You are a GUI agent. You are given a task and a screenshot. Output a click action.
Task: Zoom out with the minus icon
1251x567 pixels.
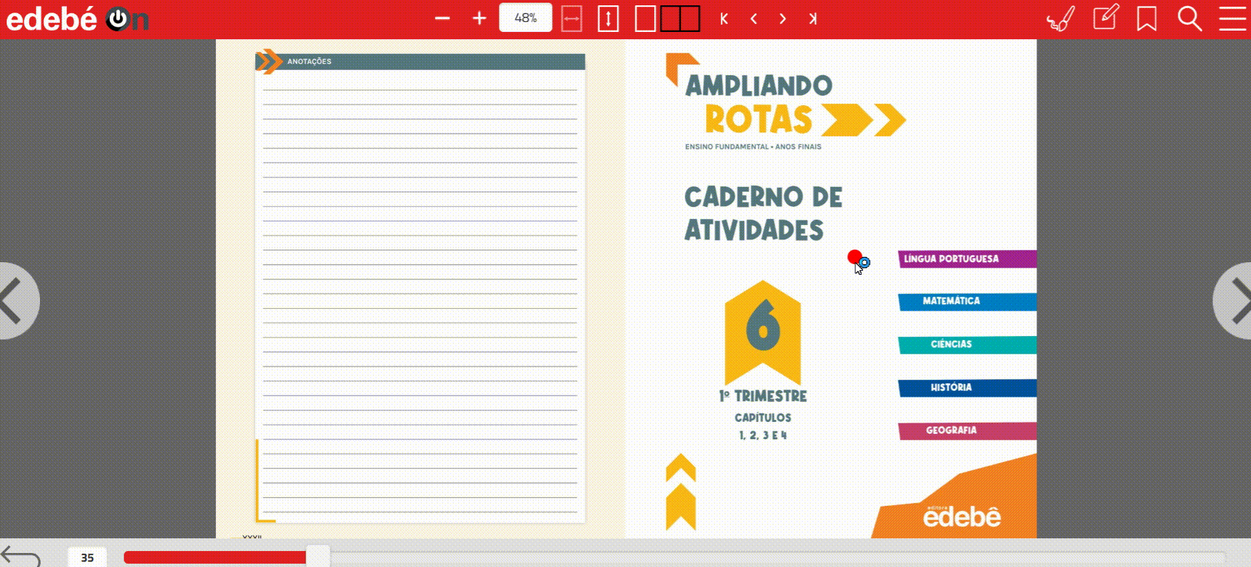(442, 19)
